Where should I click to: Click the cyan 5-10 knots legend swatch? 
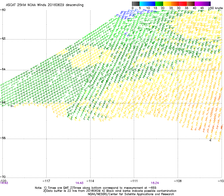click(143, 4)
